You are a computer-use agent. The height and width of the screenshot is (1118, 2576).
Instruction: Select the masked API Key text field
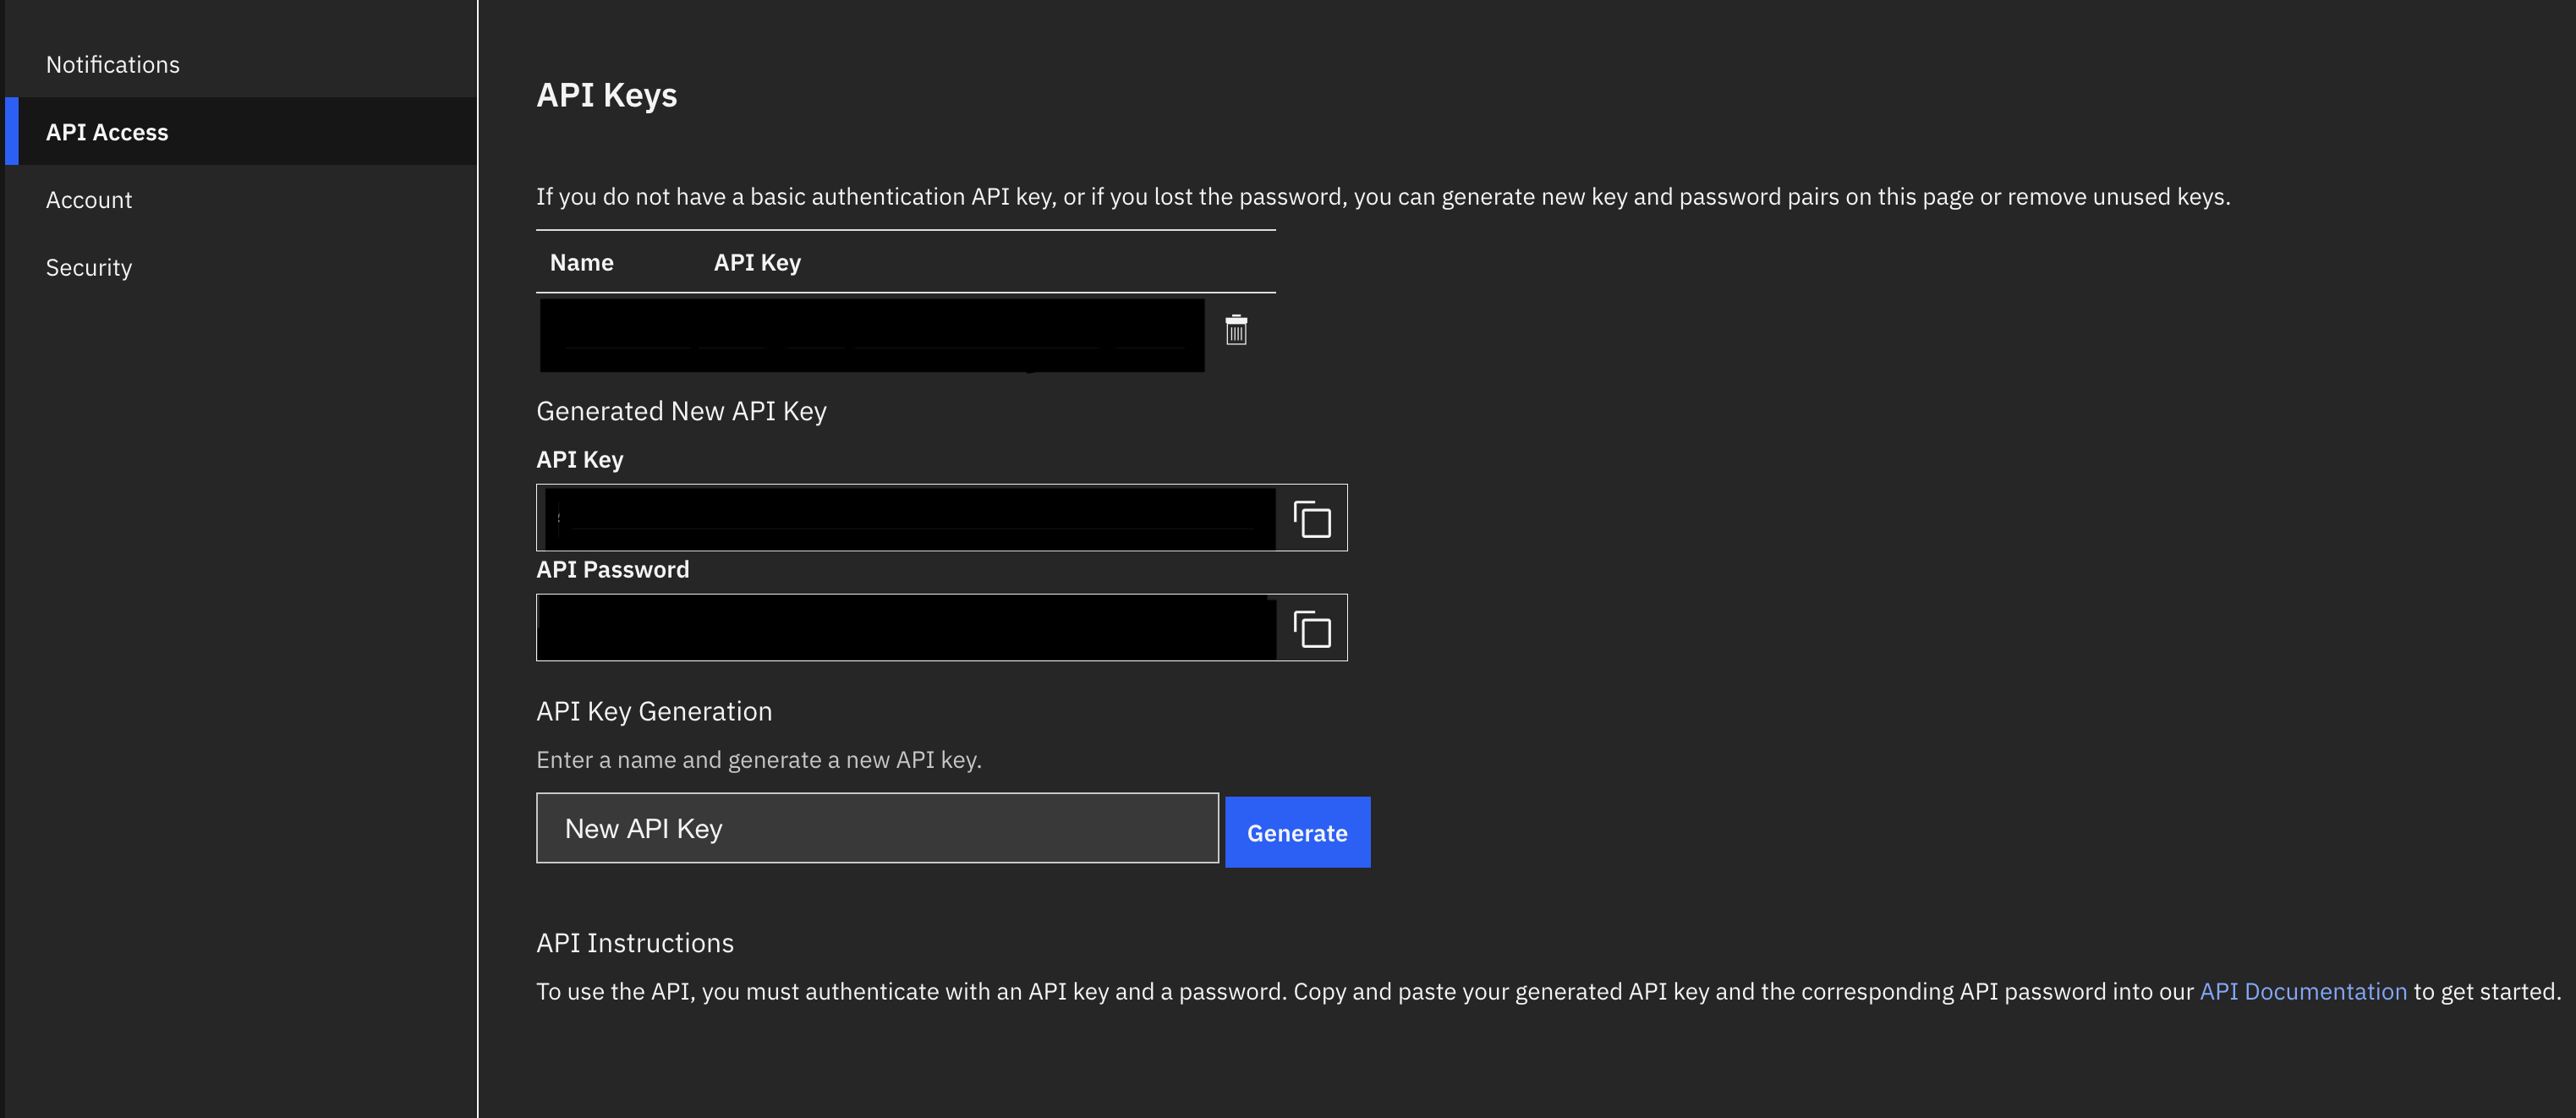click(x=907, y=517)
